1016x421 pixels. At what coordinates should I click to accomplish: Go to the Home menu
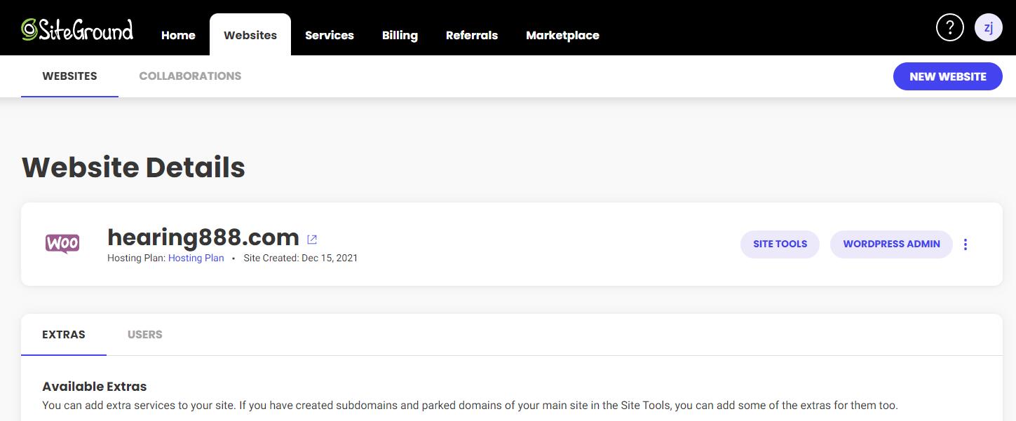point(178,35)
